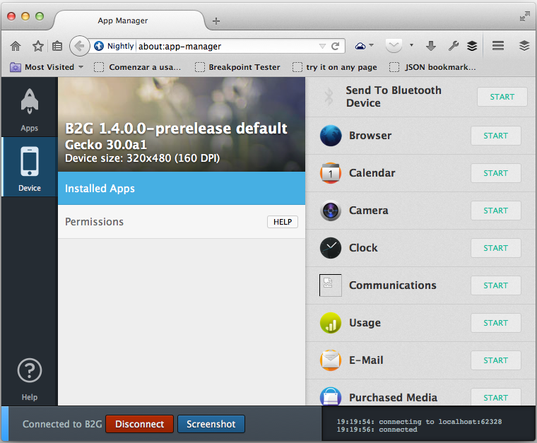Open developer tools wrench icon

point(453,46)
